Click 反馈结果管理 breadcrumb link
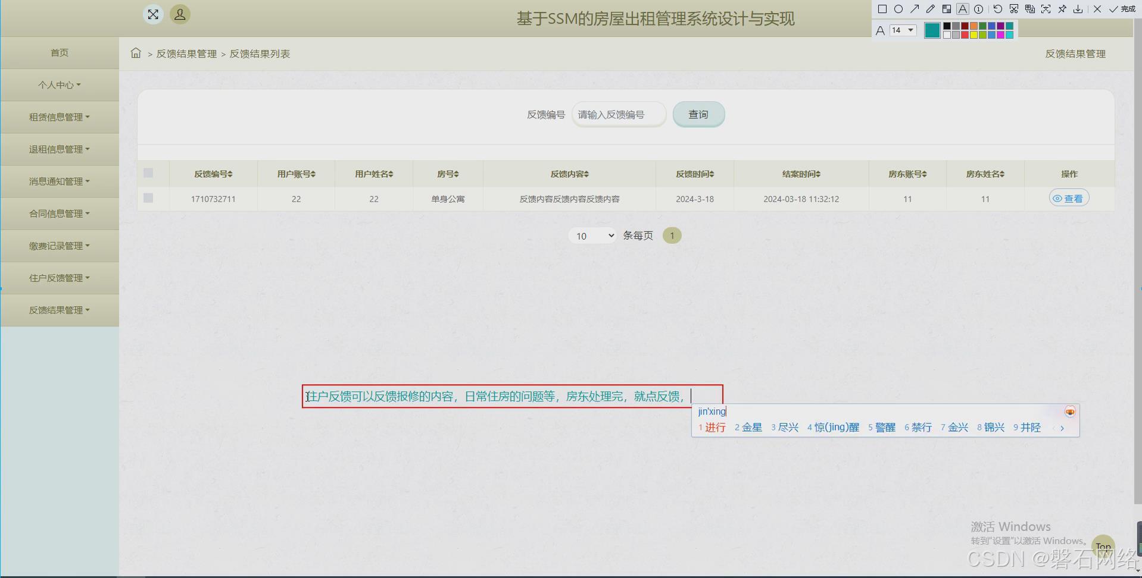 pos(186,54)
